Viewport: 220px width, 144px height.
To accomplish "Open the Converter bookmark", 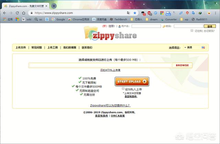I will [169, 19].
